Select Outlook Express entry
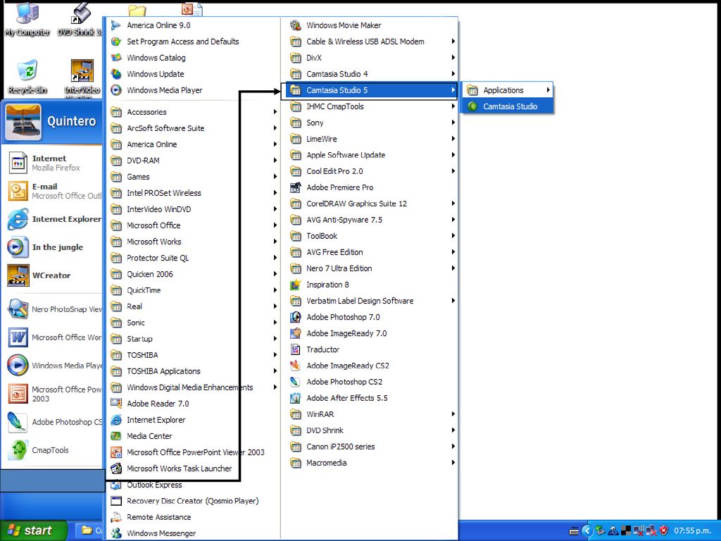This screenshot has width=721, height=541. [194, 485]
